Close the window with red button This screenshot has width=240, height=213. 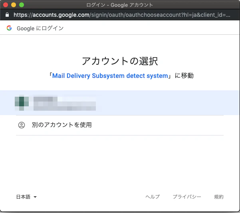6,5
